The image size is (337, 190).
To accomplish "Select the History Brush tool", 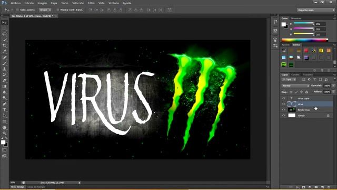I will click(4, 75).
